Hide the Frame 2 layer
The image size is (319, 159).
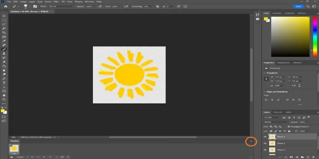click(x=265, y=143)
